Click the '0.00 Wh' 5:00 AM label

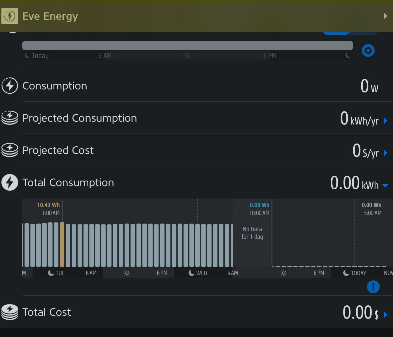pos(371,205)
